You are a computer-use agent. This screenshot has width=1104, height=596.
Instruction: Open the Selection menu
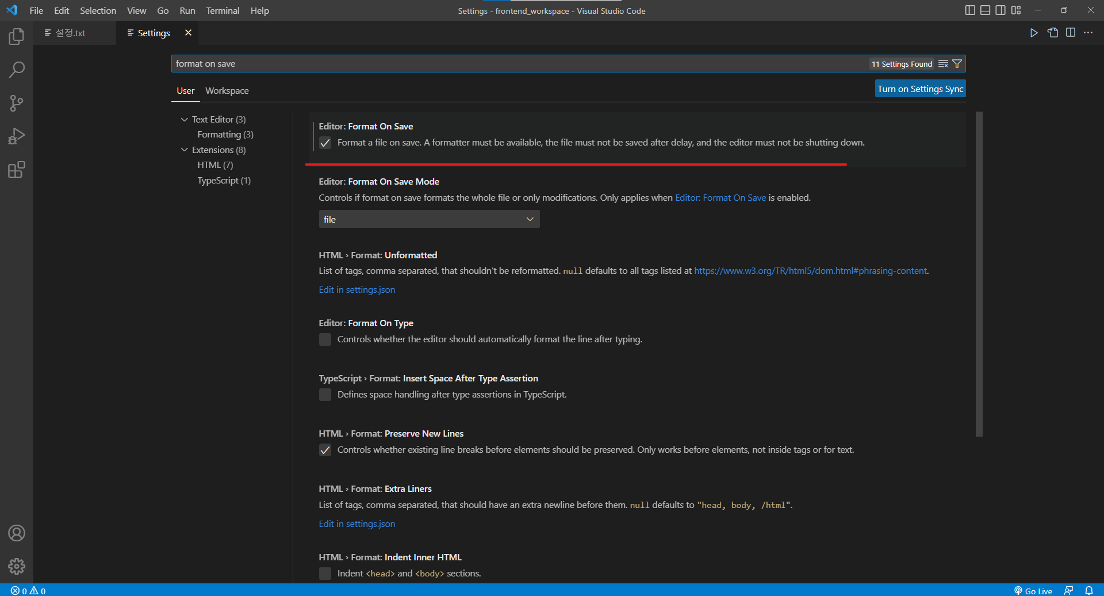point(98,10)
